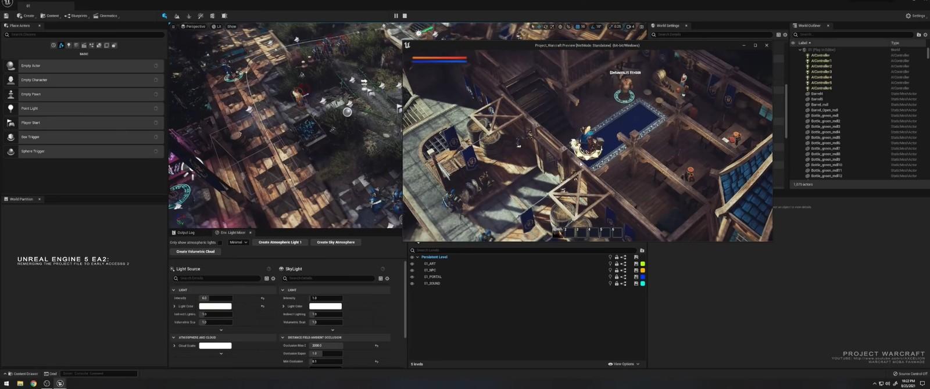Toggle visibility of Persistent Level
The image size is (930, 389).
tap(412, 257)
